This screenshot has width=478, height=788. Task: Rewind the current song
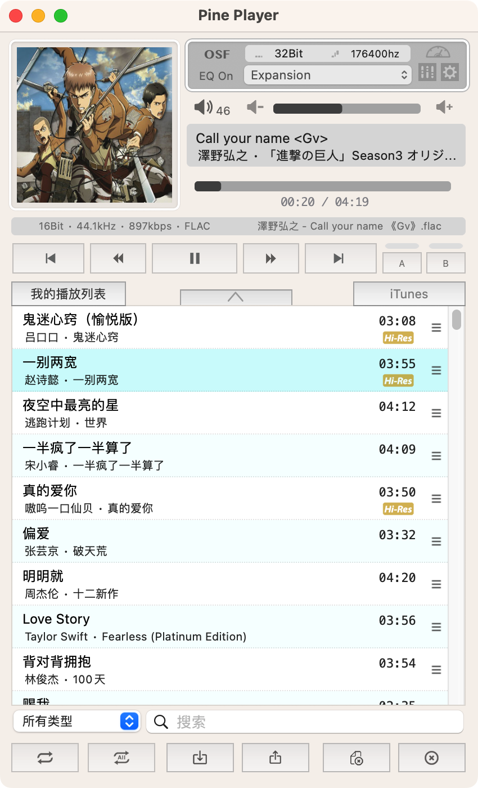[x=118, y=258]
